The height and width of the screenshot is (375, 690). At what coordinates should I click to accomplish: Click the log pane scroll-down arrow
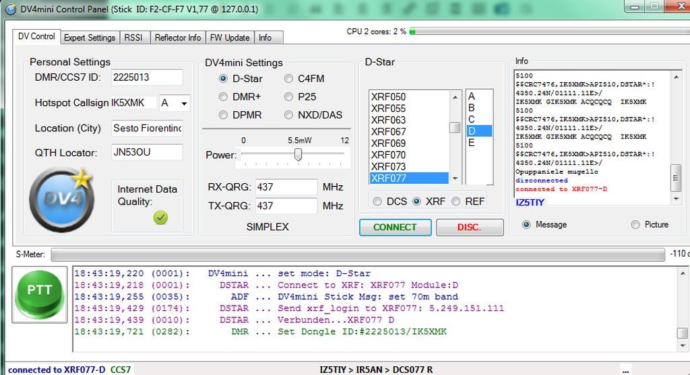(x=683, y=346)
